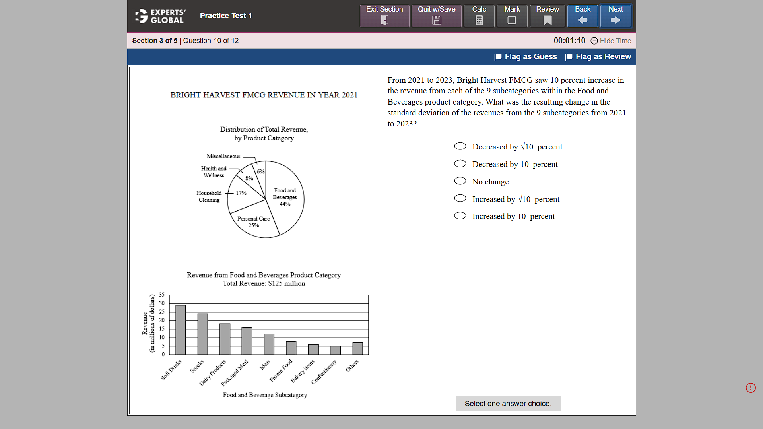Viewport: 763px width, 429px height.
Task: Click the Mark question icon
Action: (x=512, y=20)
